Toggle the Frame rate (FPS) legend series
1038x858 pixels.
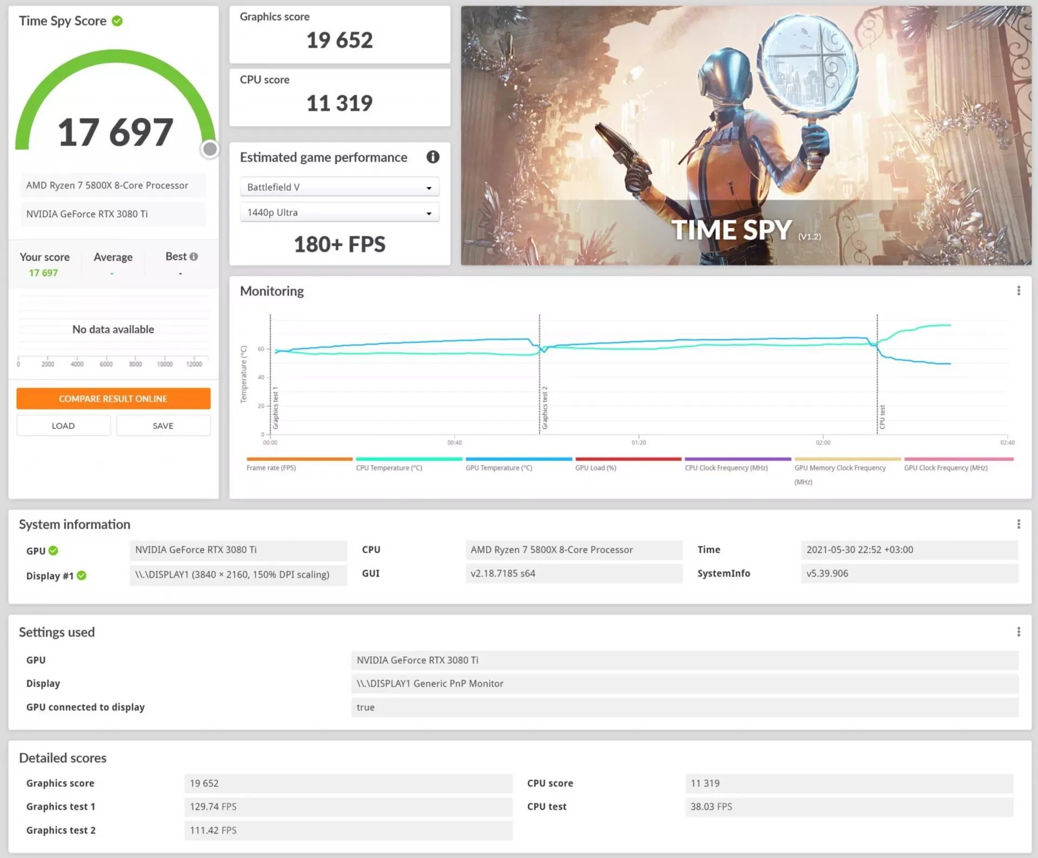tap(271, 468)
